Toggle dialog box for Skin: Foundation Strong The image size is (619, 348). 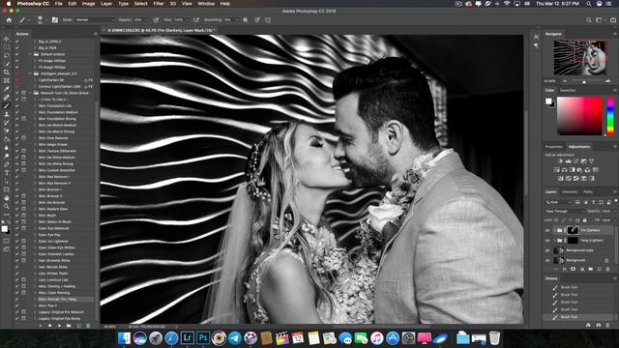(x=23, y=118)
